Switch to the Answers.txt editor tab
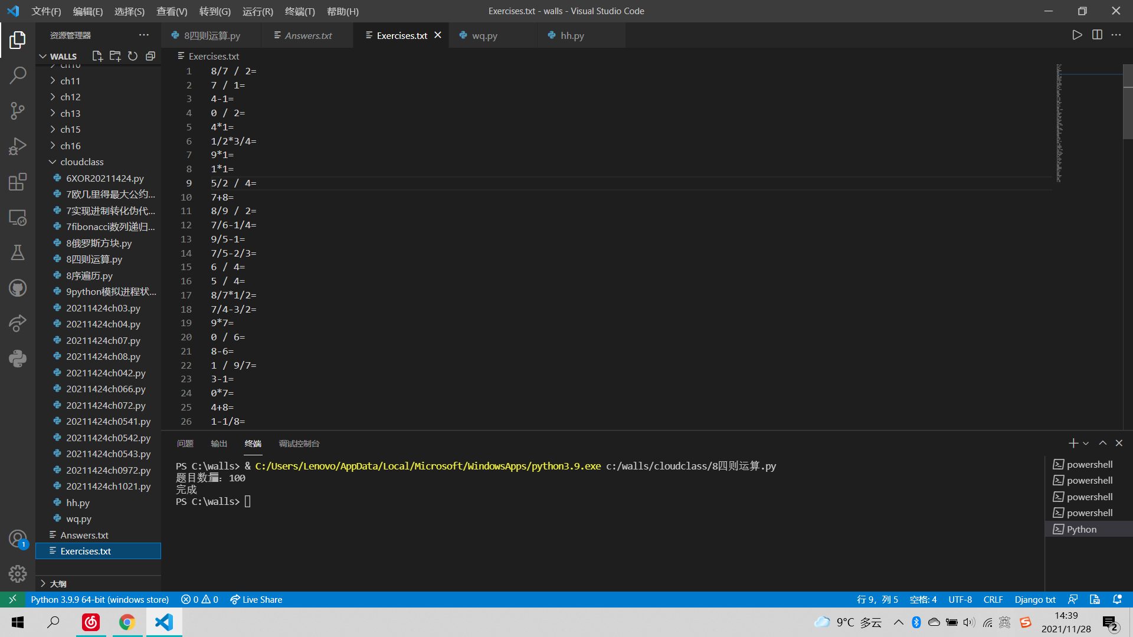 (x=308, y=35)
